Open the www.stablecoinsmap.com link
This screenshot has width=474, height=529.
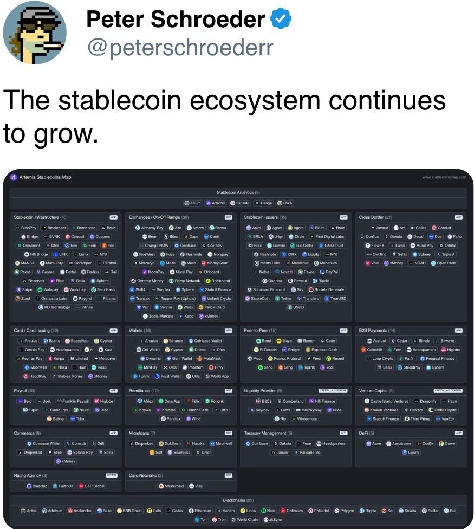444,177
